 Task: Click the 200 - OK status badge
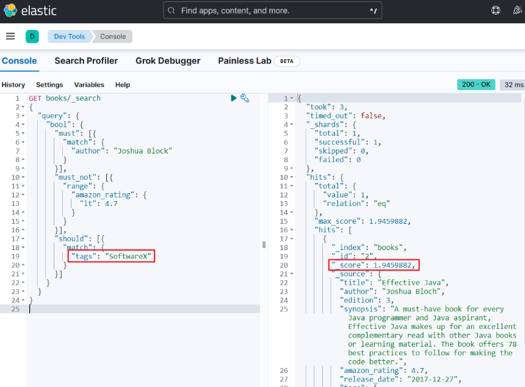(476, 84)
